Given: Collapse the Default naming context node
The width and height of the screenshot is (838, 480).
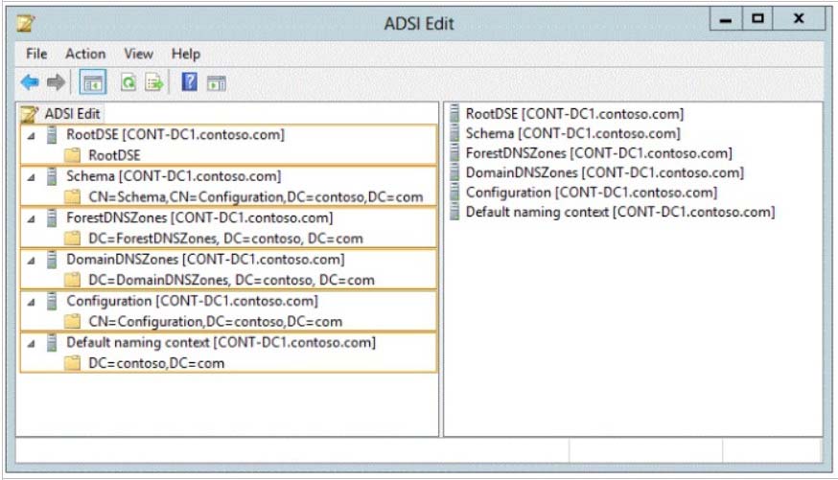Looking at the screenshot, I should (31, 344).
